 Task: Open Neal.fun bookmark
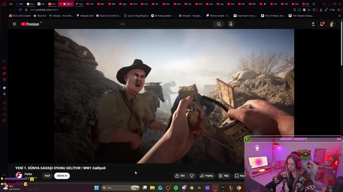pyautogui.click(x=40, y=16)
